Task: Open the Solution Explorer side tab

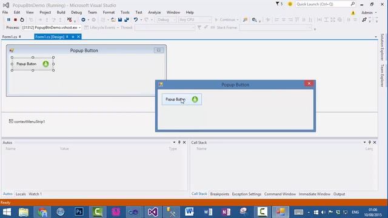Action: click(x=383, y=47)
